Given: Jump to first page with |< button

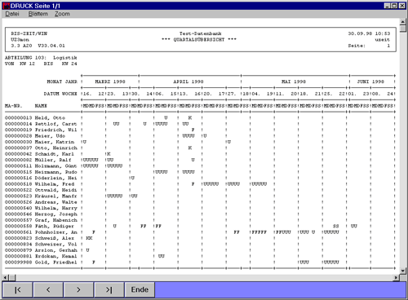Looking at the screenshot, I should tap(17, 289).
